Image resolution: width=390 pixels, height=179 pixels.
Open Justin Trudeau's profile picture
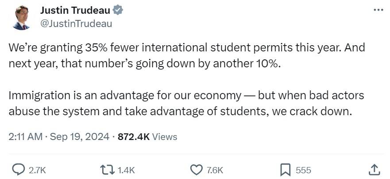click(20, 17)
